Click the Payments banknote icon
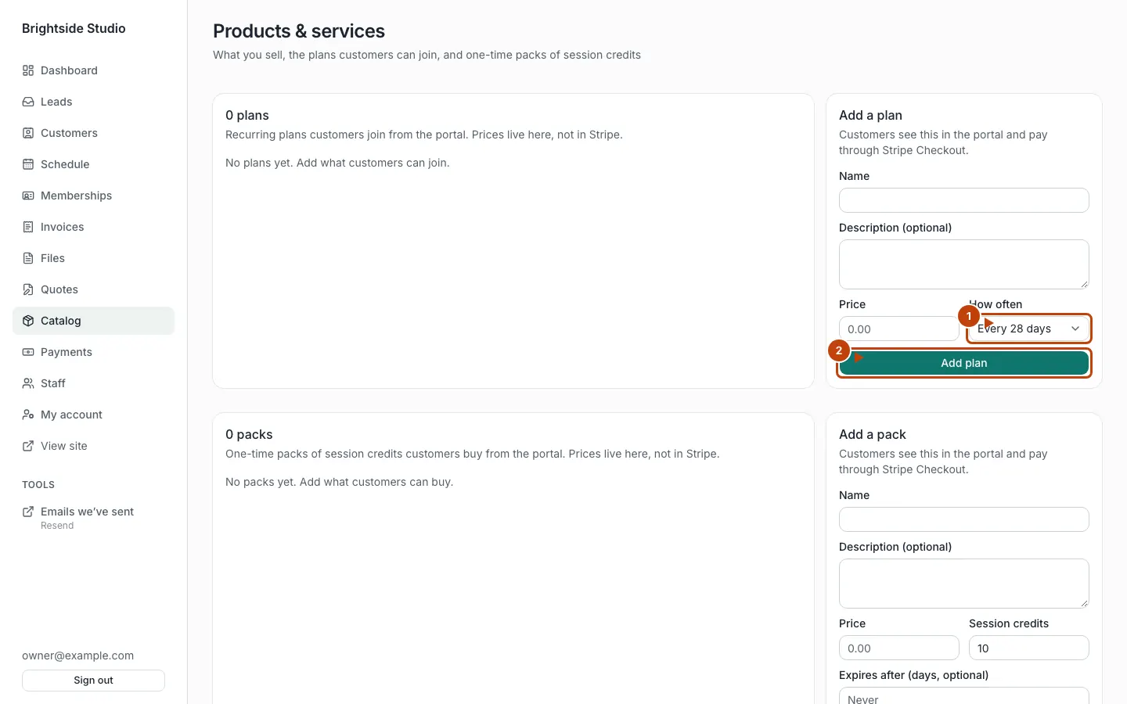 [28, 352]
